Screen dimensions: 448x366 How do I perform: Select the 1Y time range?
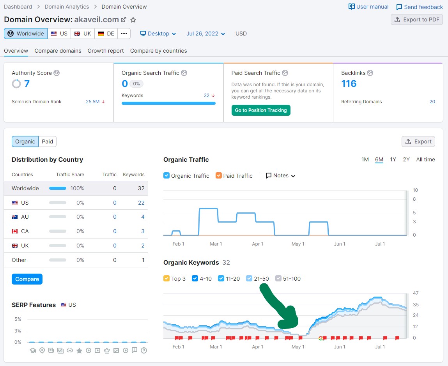tap(393, 159)
